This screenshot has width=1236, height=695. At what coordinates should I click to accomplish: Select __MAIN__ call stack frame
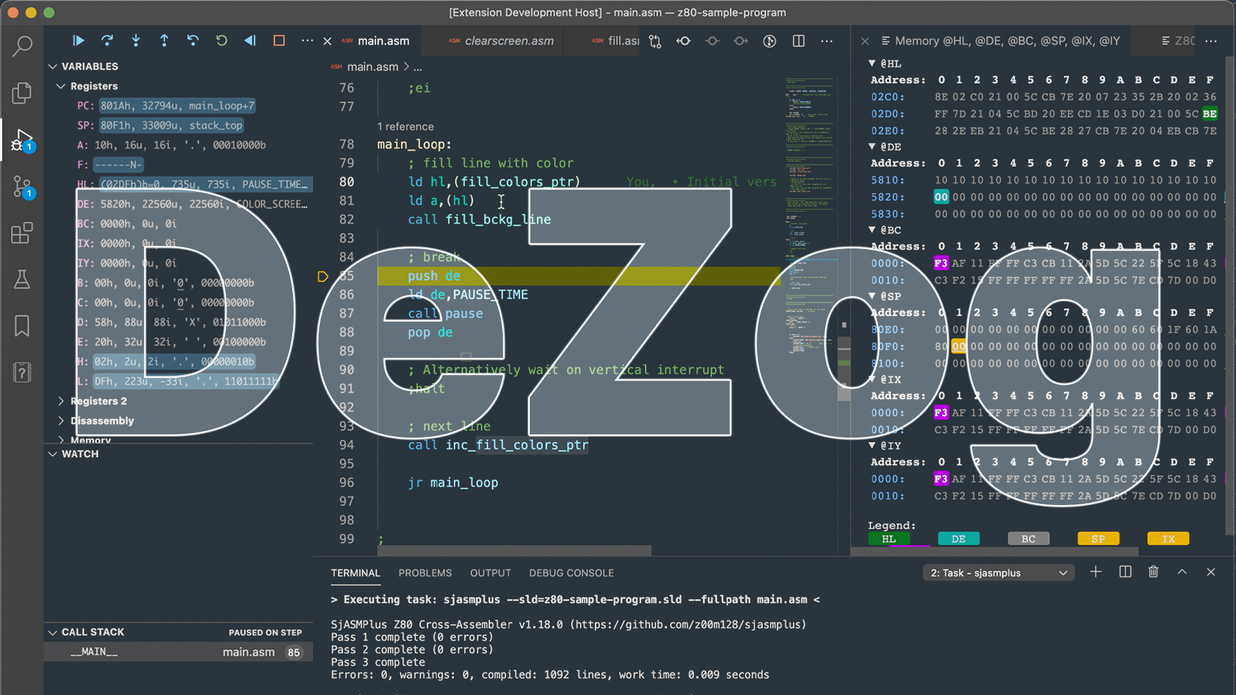[x=178, y=652]
